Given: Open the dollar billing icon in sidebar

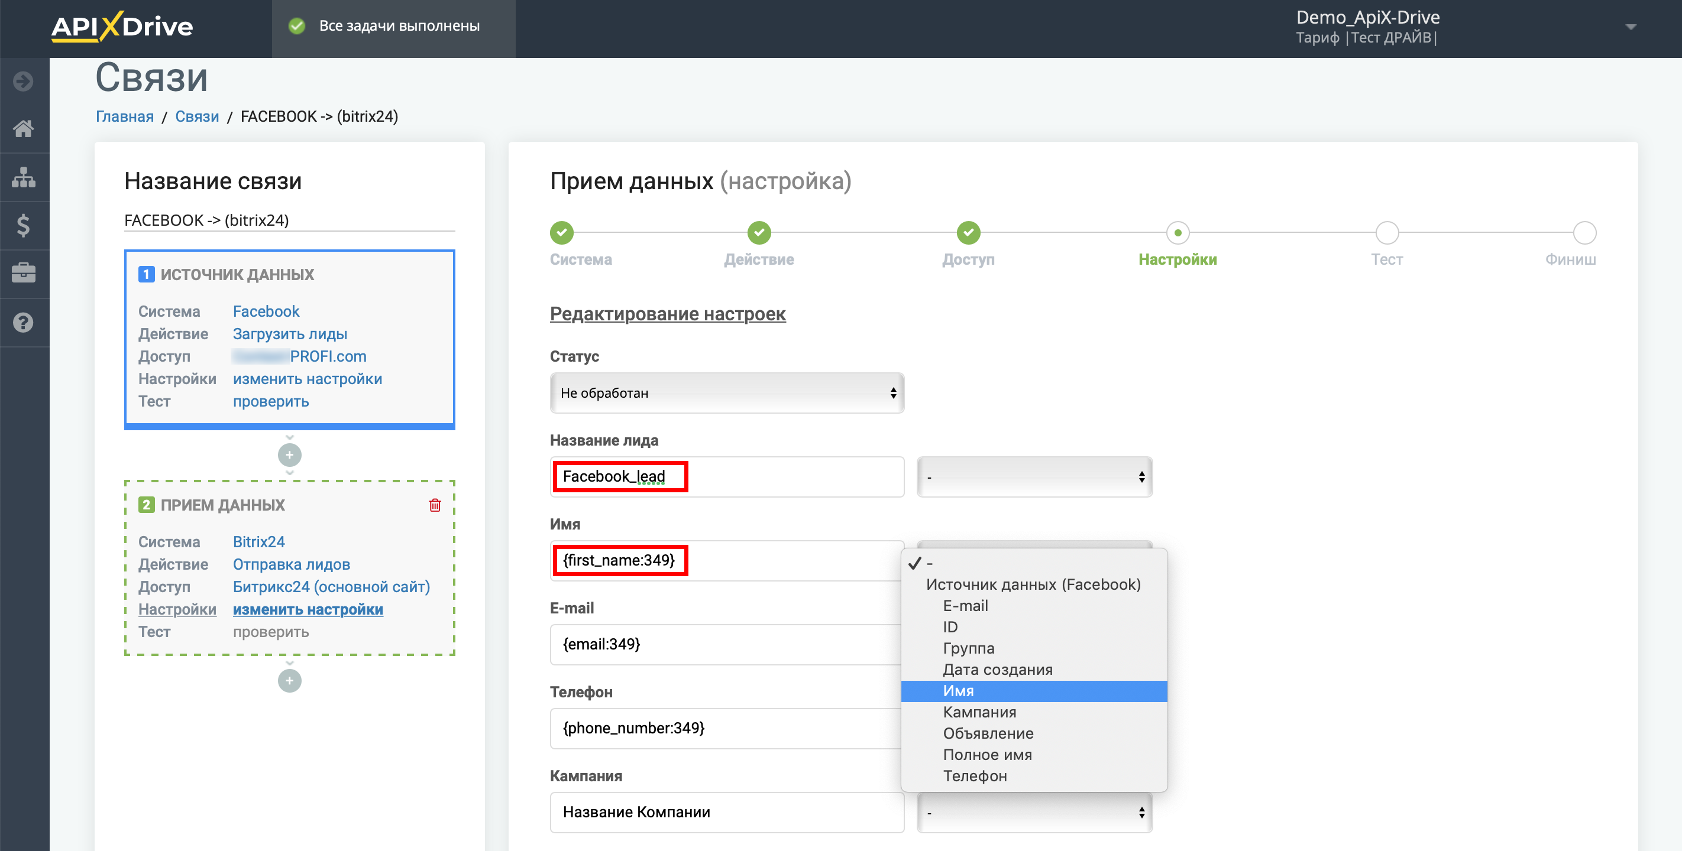Looking at the screenshot, I should click(x=24, y=225).
